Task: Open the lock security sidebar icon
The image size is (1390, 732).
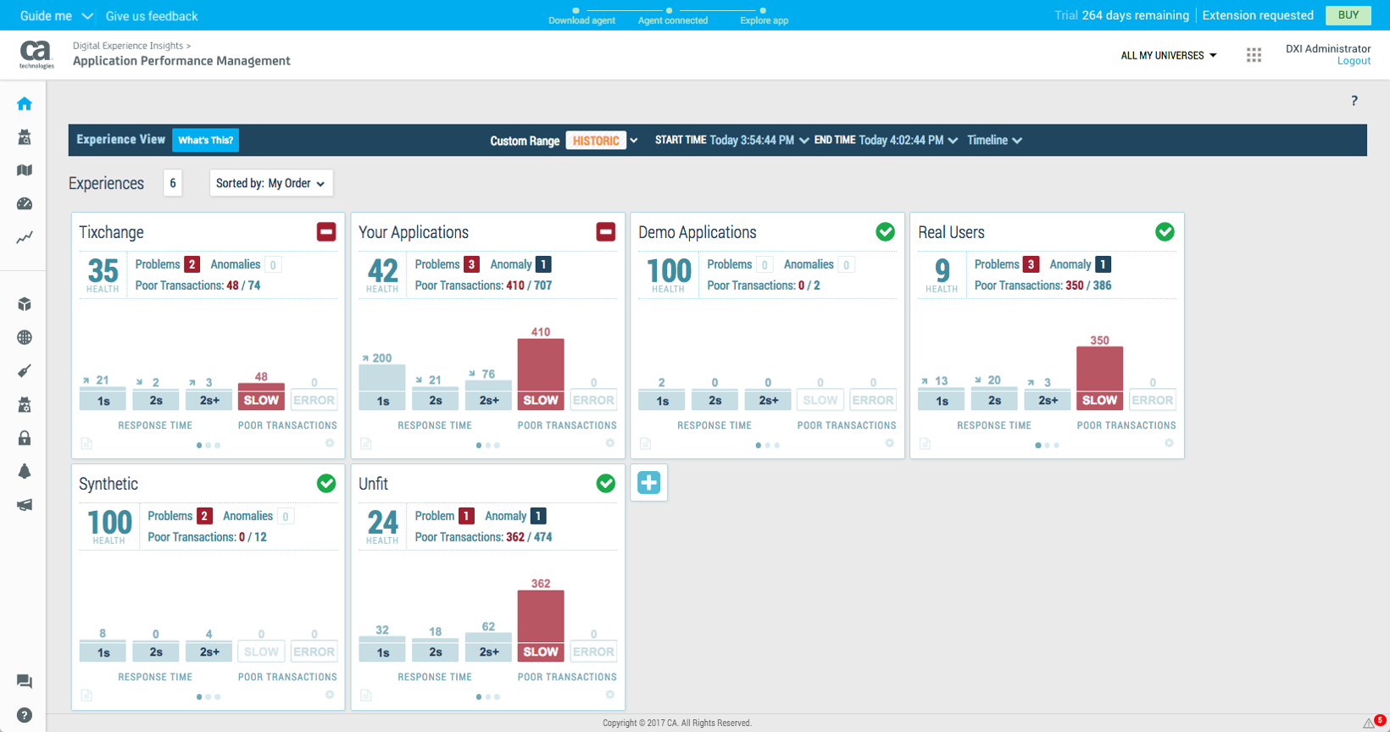Action: click(25, 438)
